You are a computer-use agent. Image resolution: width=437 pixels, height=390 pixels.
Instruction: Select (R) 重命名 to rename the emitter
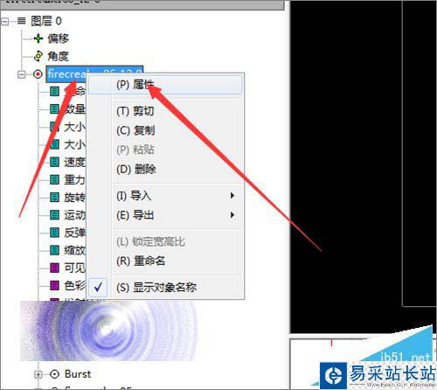pyautogui.click(x=141, y=261)
